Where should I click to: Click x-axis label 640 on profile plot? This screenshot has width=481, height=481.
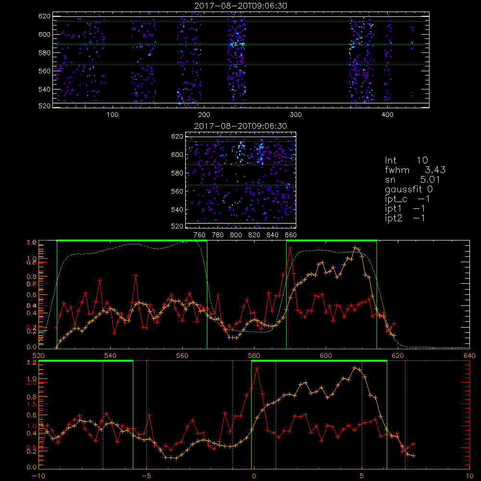[469, 356]
